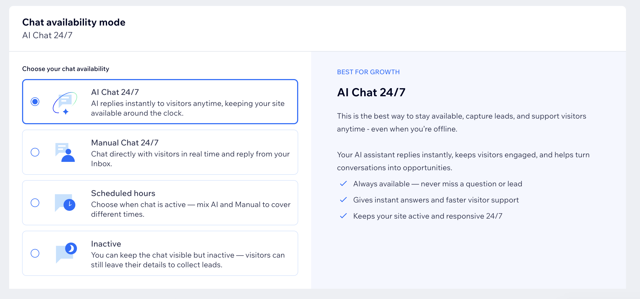Click the AI Chat 24/7 subtitle under heading

point(47,35)
